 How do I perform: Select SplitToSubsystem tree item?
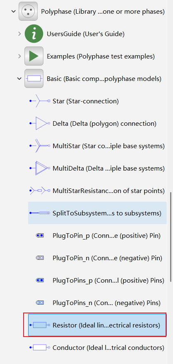[x=97, y=213]
